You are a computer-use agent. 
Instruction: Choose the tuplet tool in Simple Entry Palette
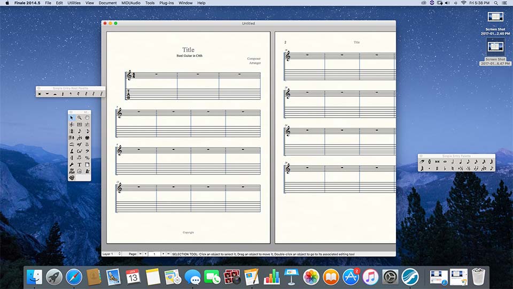click(x=484, y=169)
